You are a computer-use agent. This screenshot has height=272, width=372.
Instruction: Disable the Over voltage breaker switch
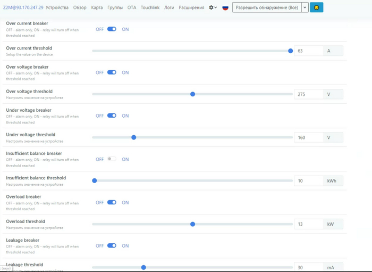tap(112, 72)
